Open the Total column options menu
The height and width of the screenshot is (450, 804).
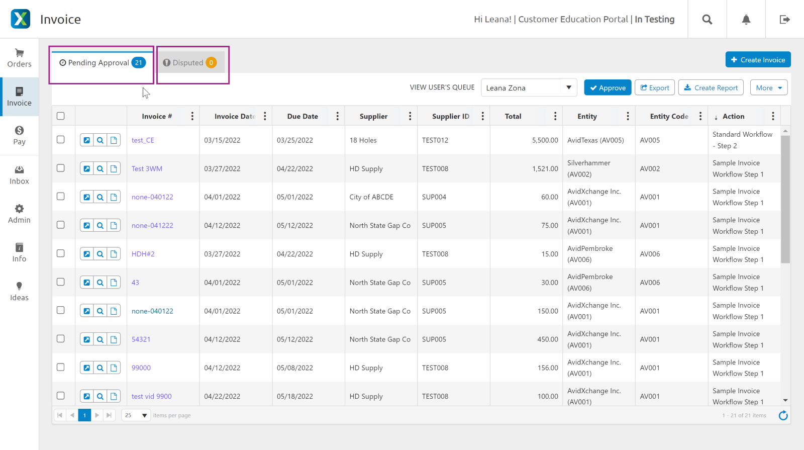coord(555,116)
